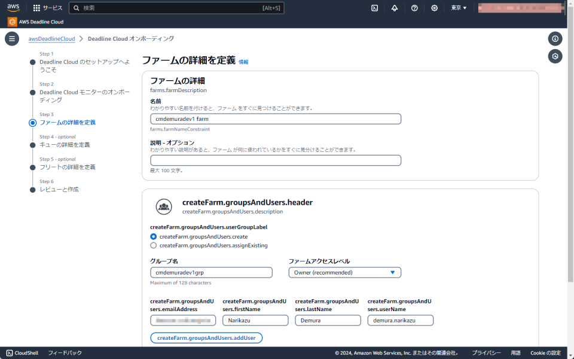Open CloudShell in the footer
The image size is (574, 359).
(x=22, y=353)
